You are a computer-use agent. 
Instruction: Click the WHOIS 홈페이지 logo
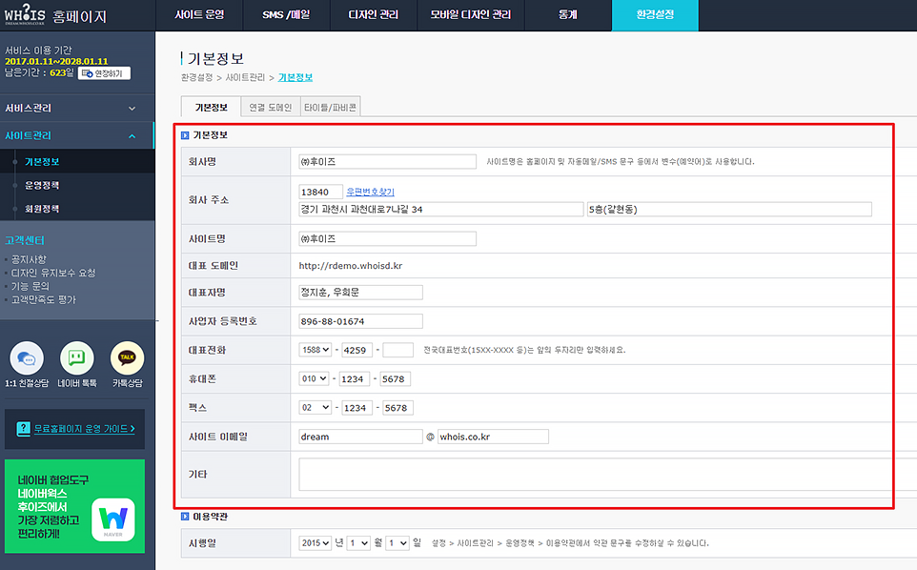[55, 14]
